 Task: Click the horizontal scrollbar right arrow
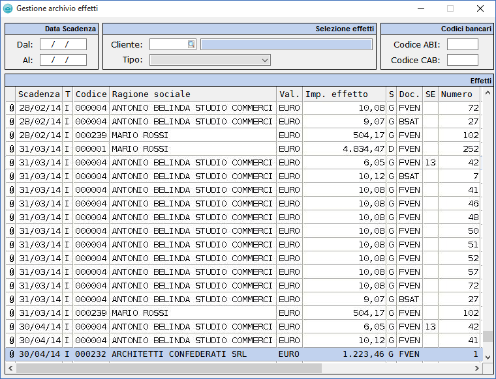pos(476,368)
